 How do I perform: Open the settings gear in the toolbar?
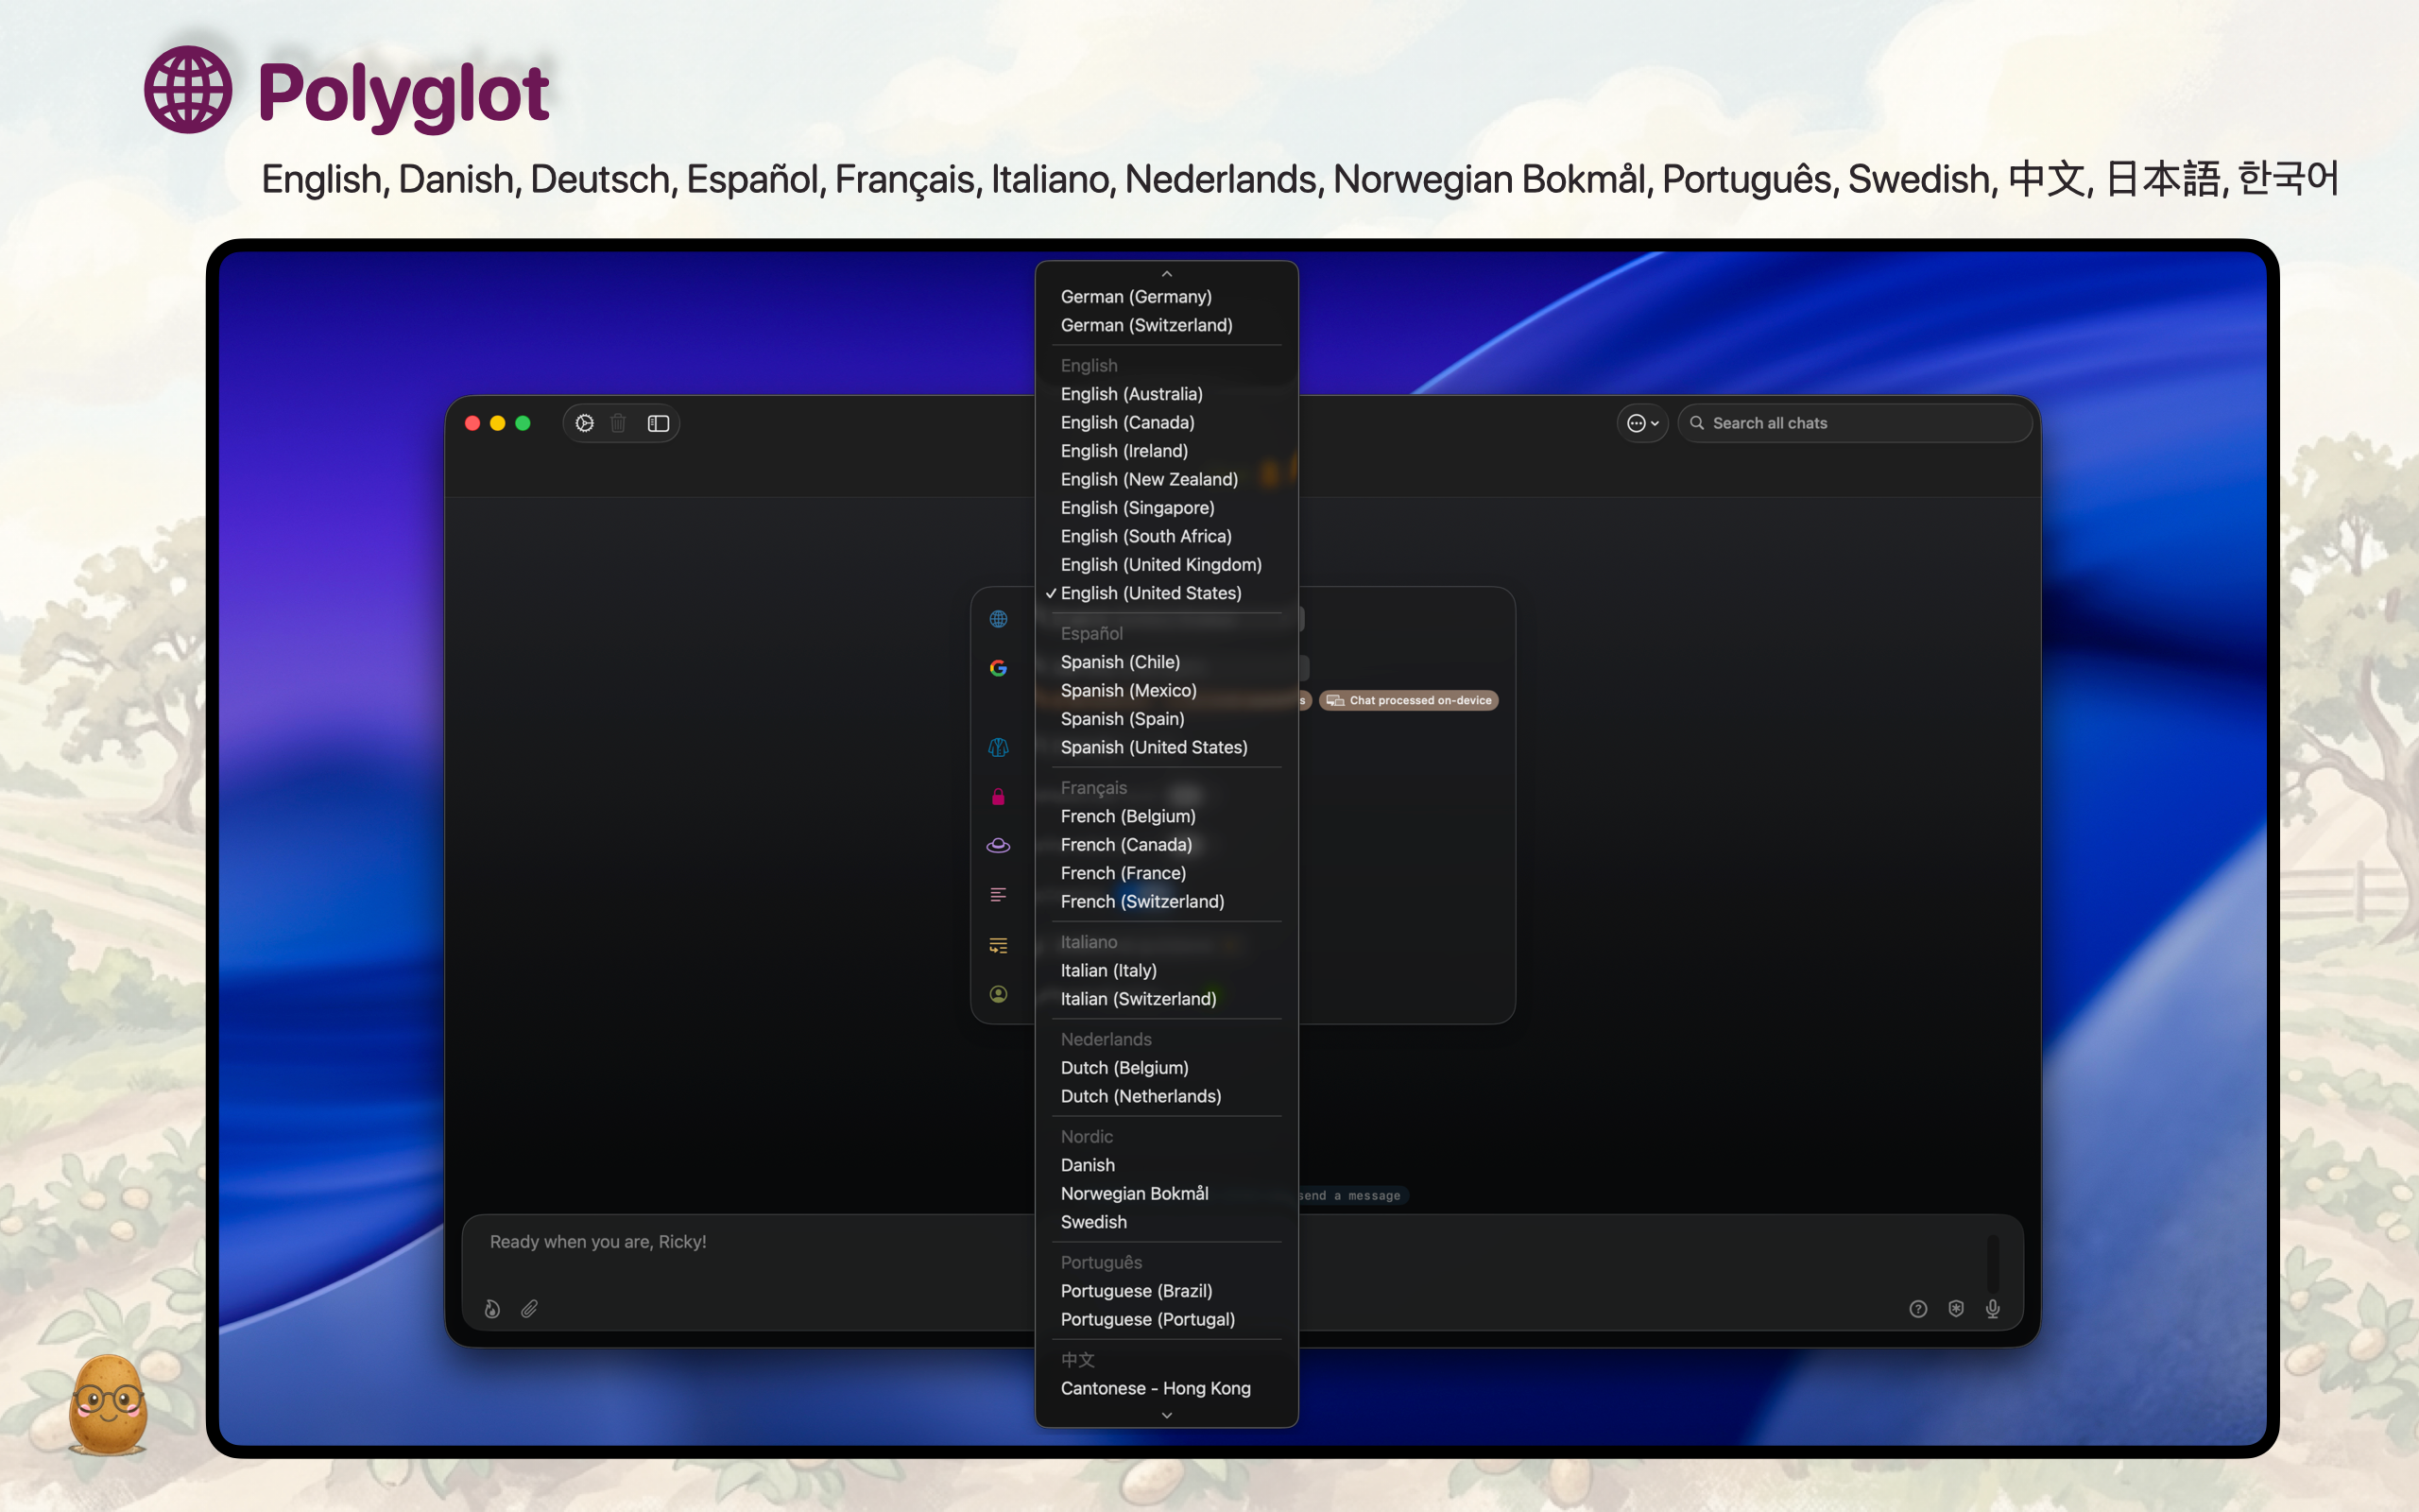[585, 423]
